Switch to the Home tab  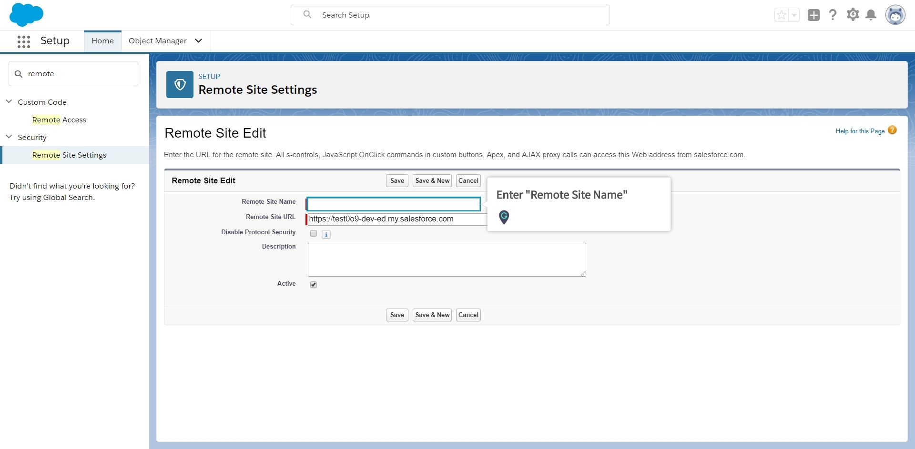[x=102, y=41]
